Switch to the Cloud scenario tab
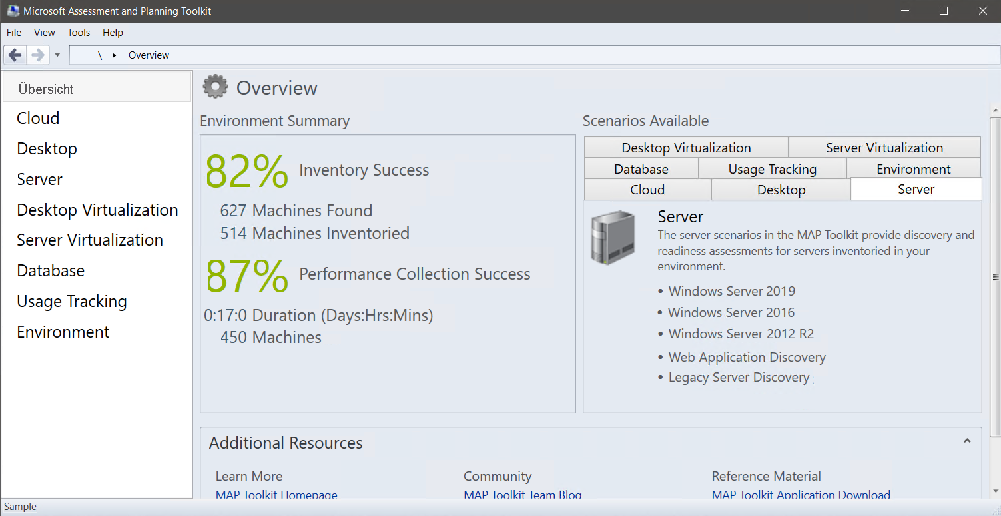The height and width of the screenshot is (516, 1001). point(647,190)
